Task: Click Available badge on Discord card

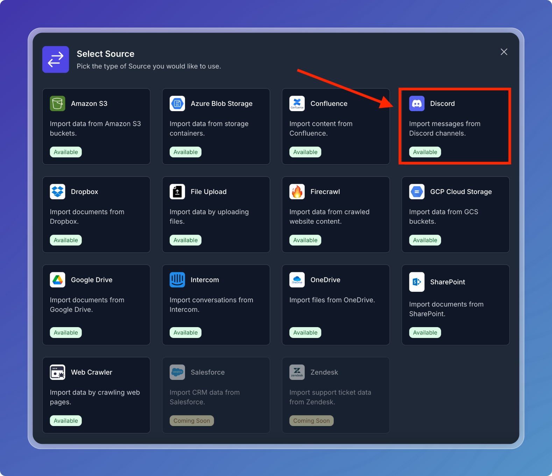Action: coord(425,152)
